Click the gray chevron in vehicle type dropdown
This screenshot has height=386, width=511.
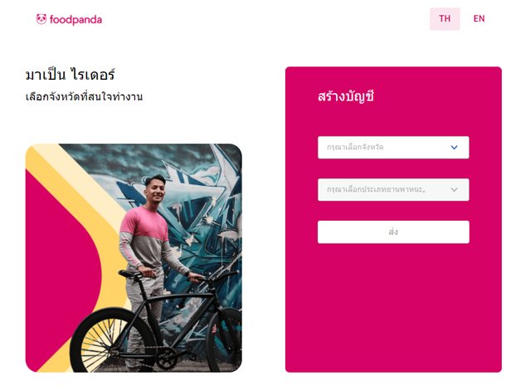click(454, 189)
